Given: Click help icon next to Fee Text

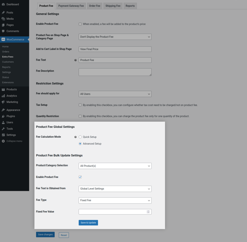Looking at the screenshot, I should pos(75,60).
